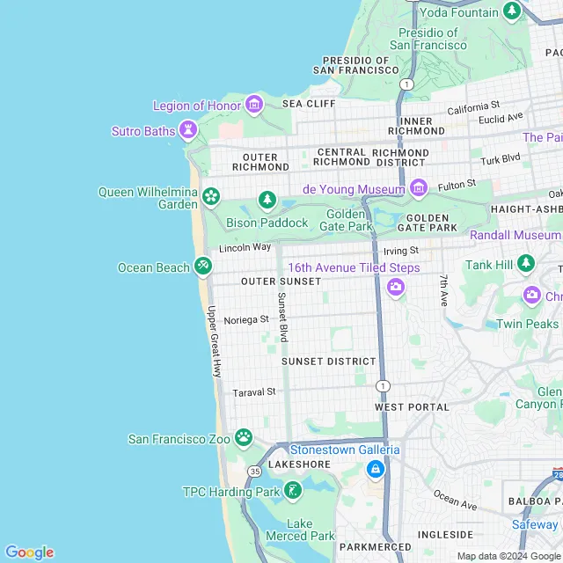Select the Sutro Baths landmark pin

pos(188,130)
